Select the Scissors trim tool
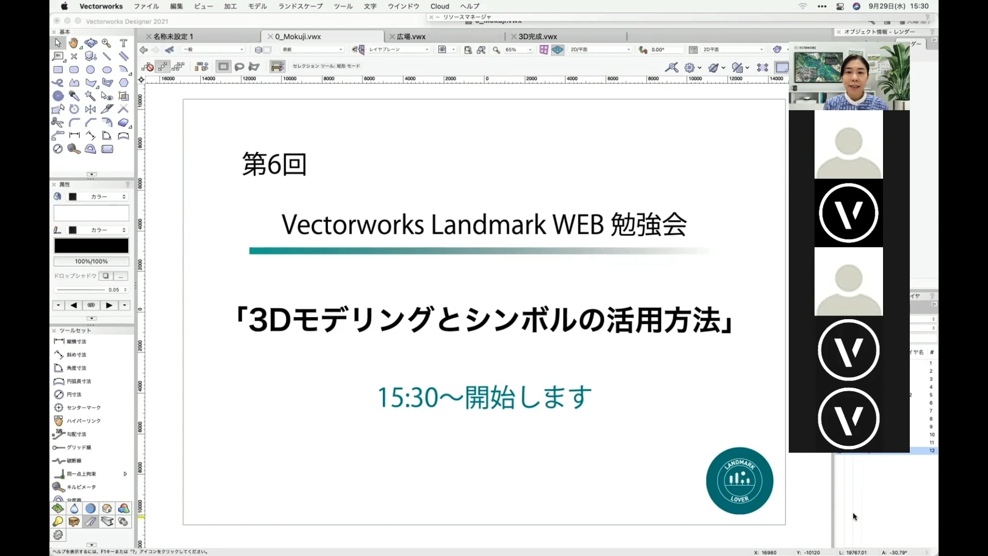The width and height of the screenshot is (988, 556). (57, 123)
